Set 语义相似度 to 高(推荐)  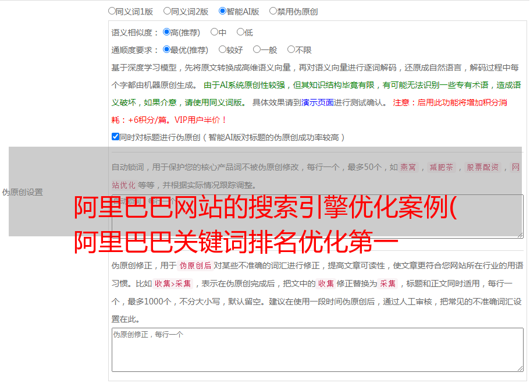pos(166,32)
